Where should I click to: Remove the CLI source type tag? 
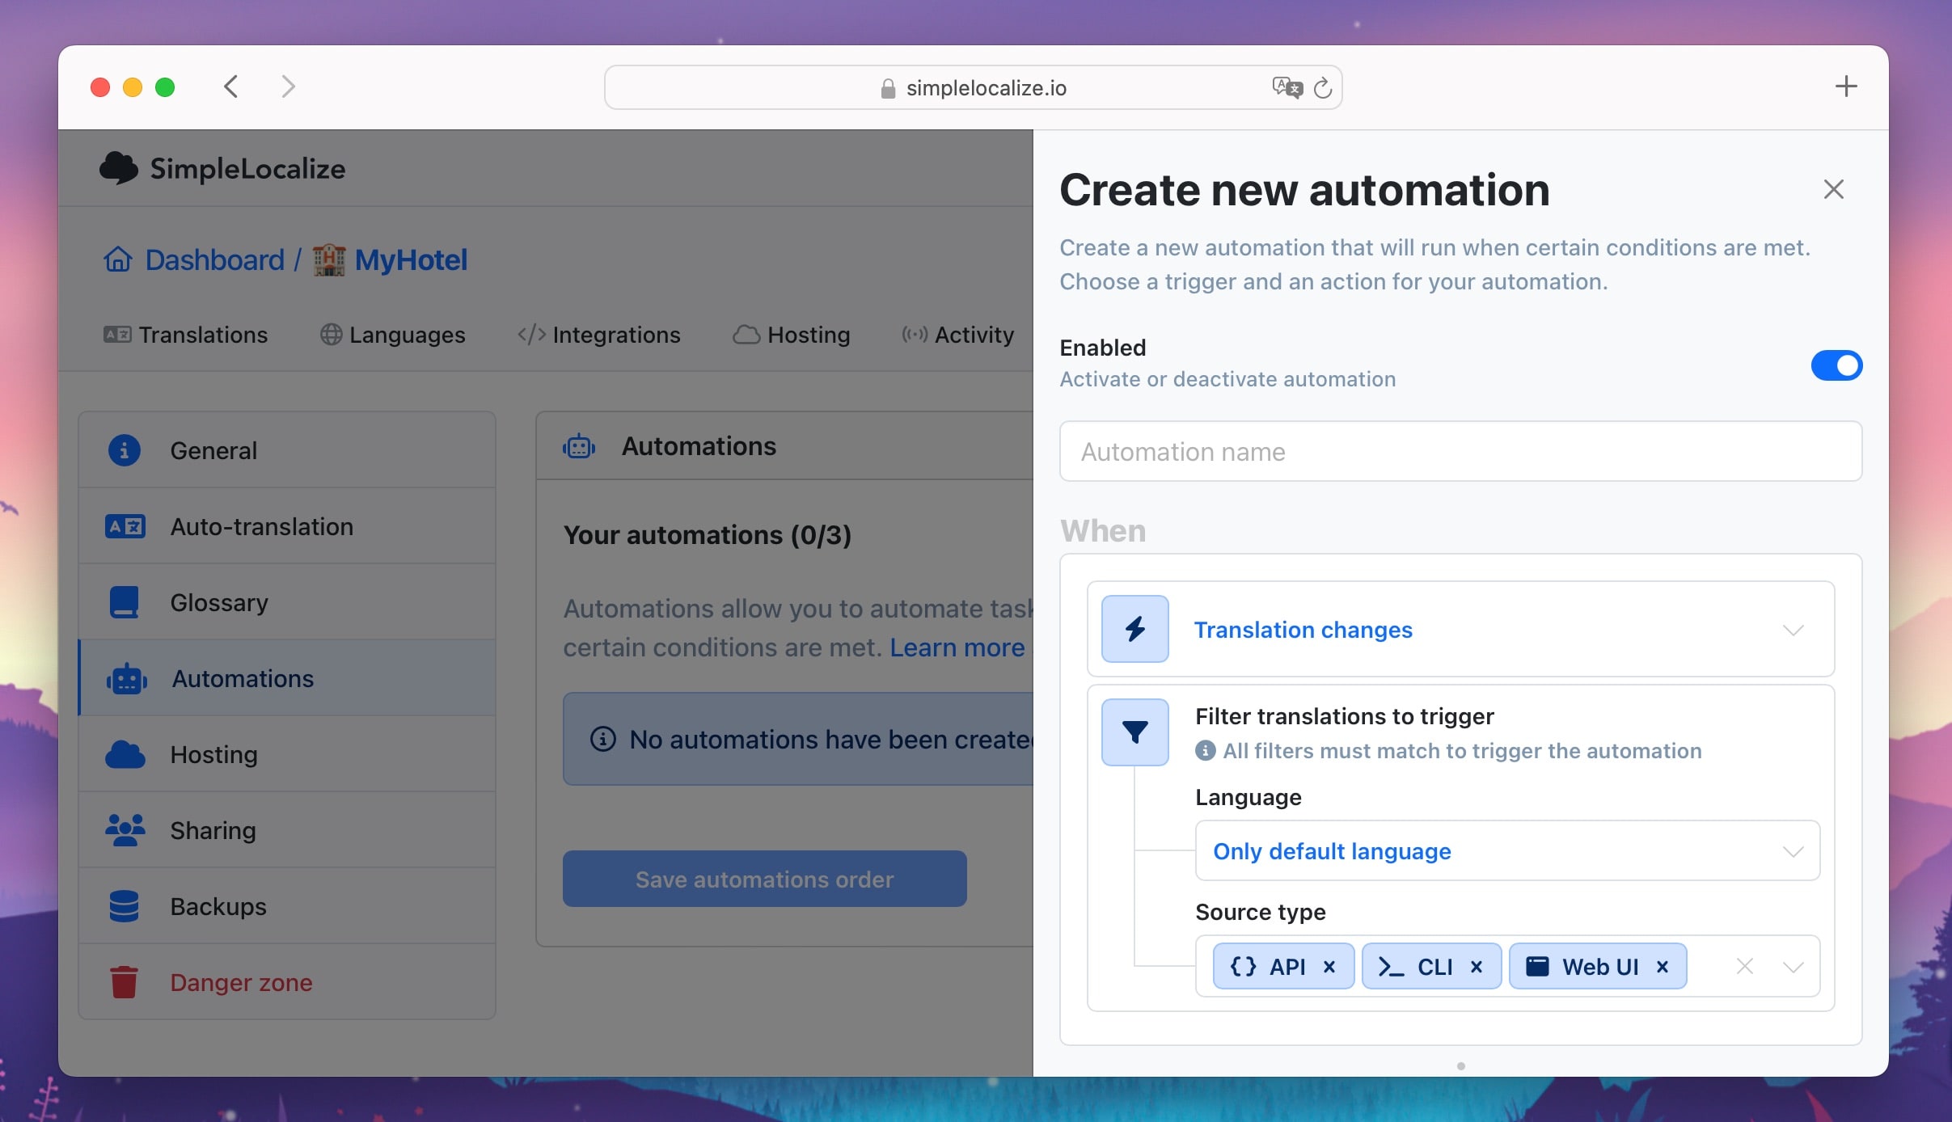[1477, 967]
